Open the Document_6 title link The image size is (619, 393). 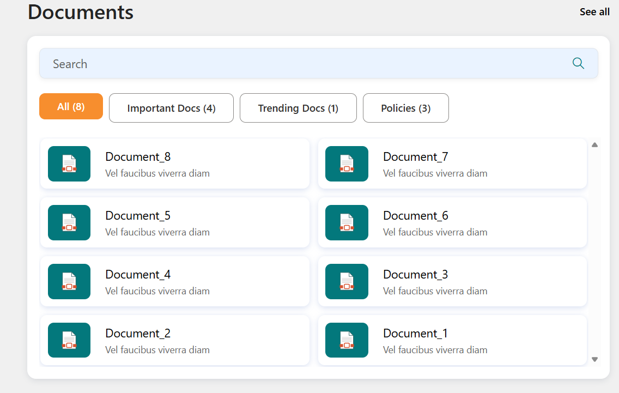(415, 216)
